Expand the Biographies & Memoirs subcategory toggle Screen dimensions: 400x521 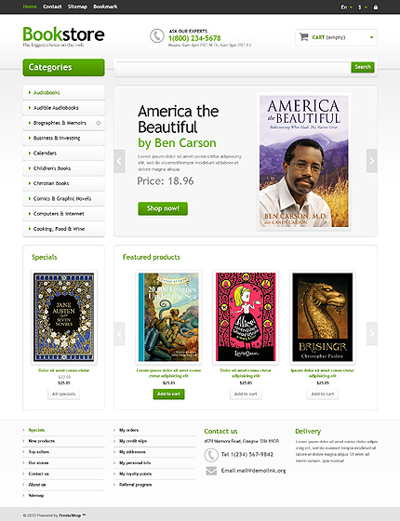pos(99,123)
